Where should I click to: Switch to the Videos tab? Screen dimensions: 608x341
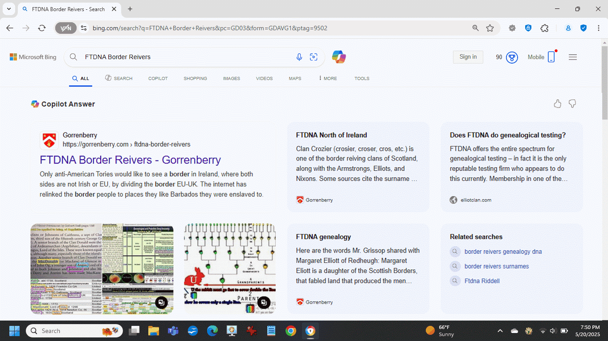[x=264, y=78]
